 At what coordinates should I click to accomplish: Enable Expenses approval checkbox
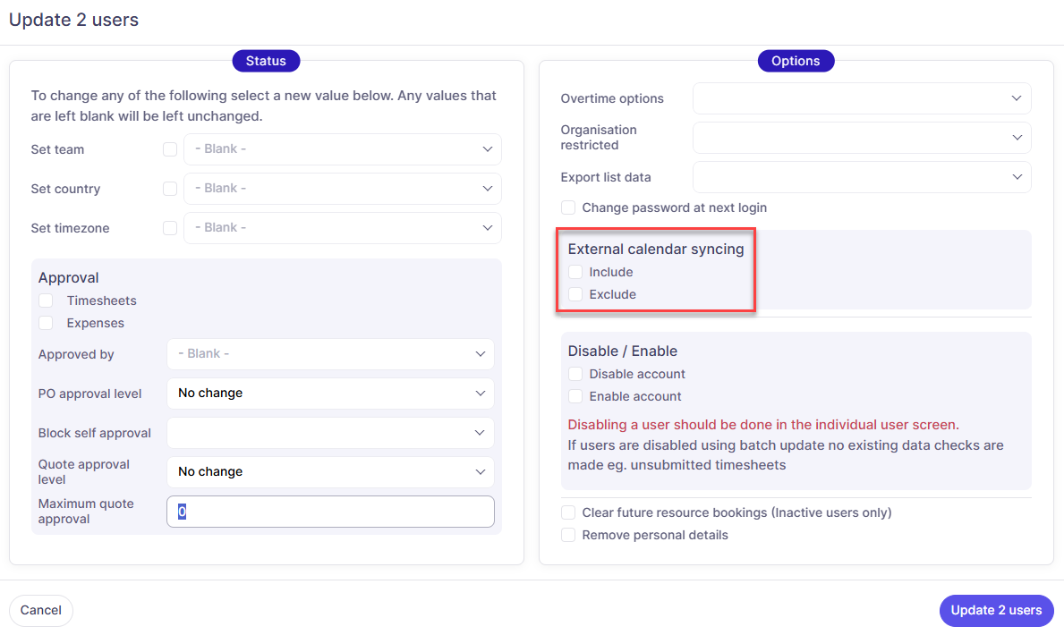click(46, 323)
